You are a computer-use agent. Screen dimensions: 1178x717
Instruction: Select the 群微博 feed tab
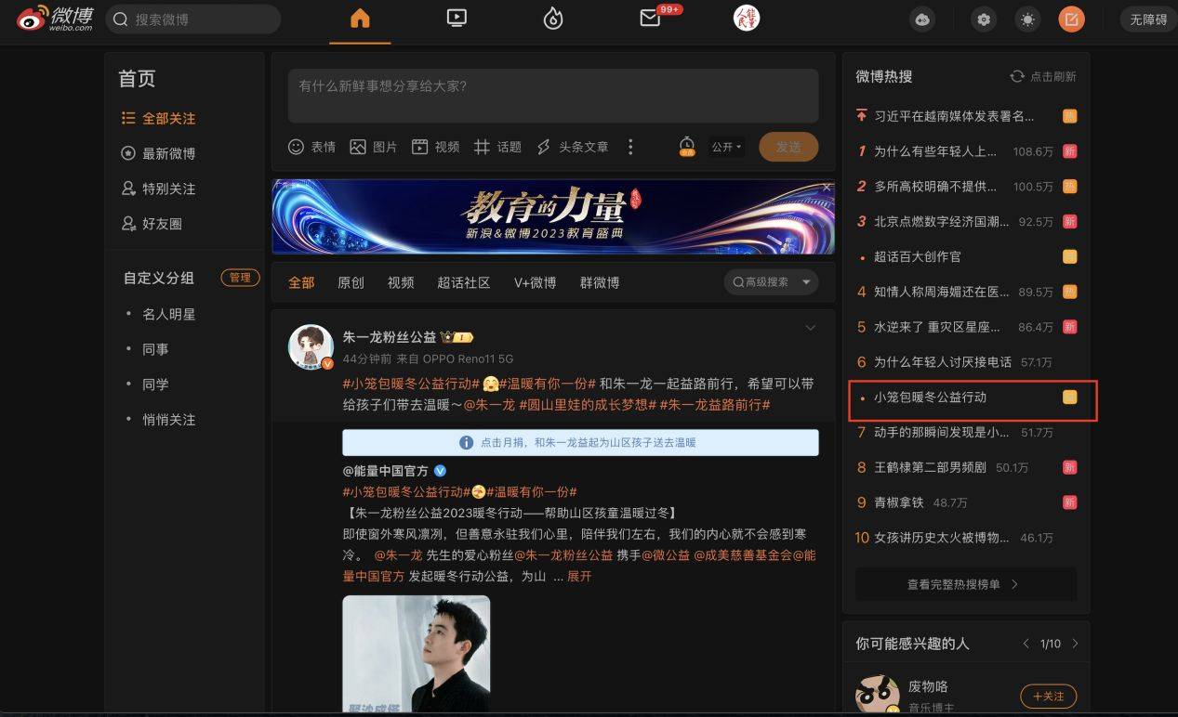[600, 282]
